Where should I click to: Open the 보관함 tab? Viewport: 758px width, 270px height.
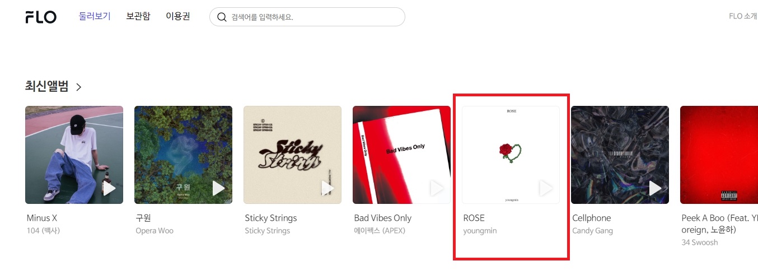point(138,16)
